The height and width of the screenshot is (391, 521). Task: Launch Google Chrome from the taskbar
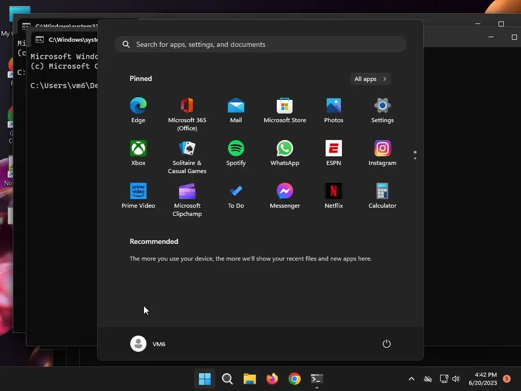click(x=295, y=379)
